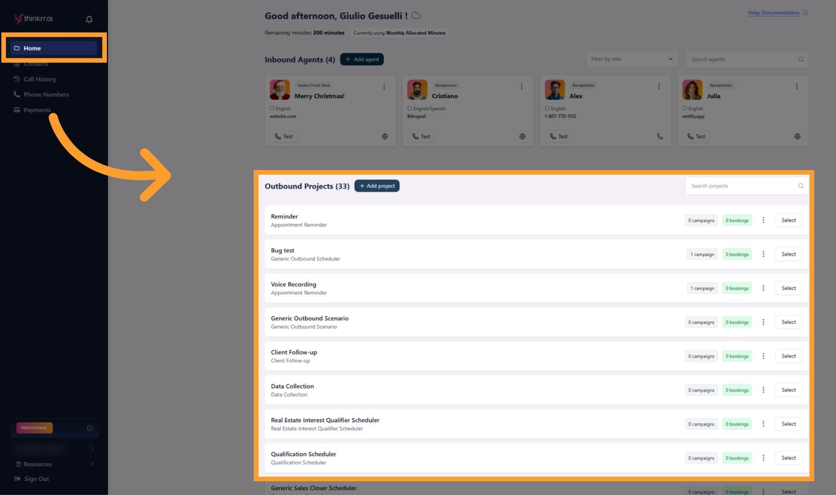
Task: Click Cristiano's avatar thumbnail
Action: (417, 90)
